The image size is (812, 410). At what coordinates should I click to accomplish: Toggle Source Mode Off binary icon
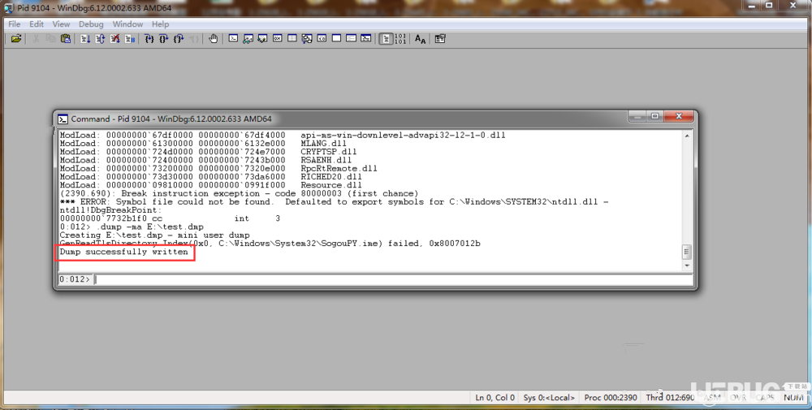click(400, 39)
